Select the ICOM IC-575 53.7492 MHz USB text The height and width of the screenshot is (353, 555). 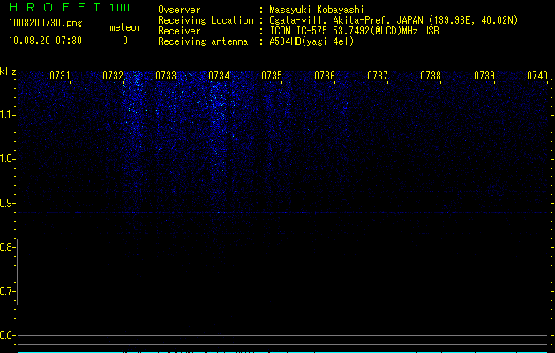[x=354, y=31]
